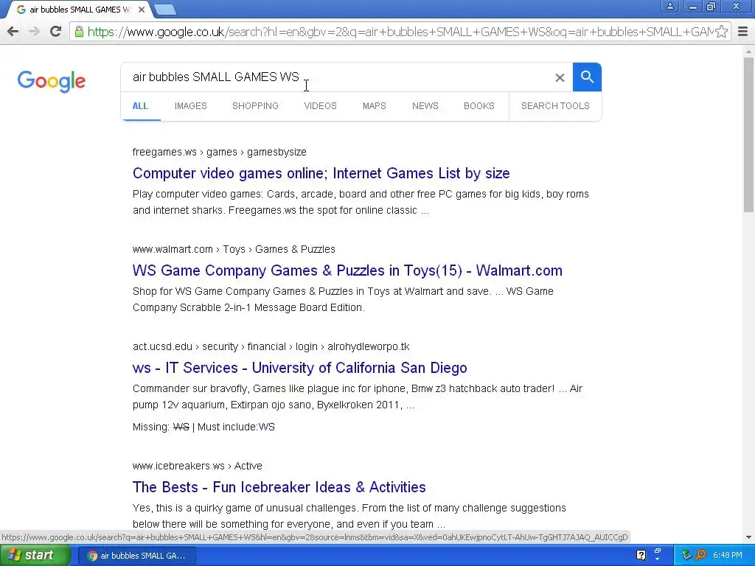Viewport: 755px width, 566px height.
Task: Click the Chrome user profile icon in title bar
Action: click(669, 6)
